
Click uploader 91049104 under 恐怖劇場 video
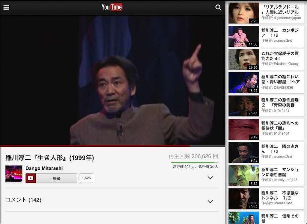(275, 111)
